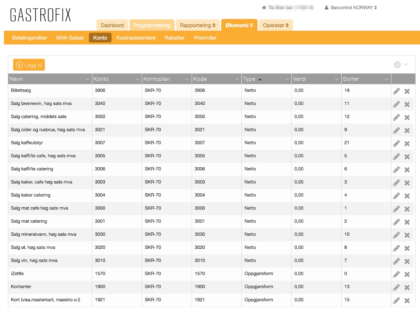Delete the Salg kaker catering row
The width and height of the screenshot is (420, 312).
[407, 196]
